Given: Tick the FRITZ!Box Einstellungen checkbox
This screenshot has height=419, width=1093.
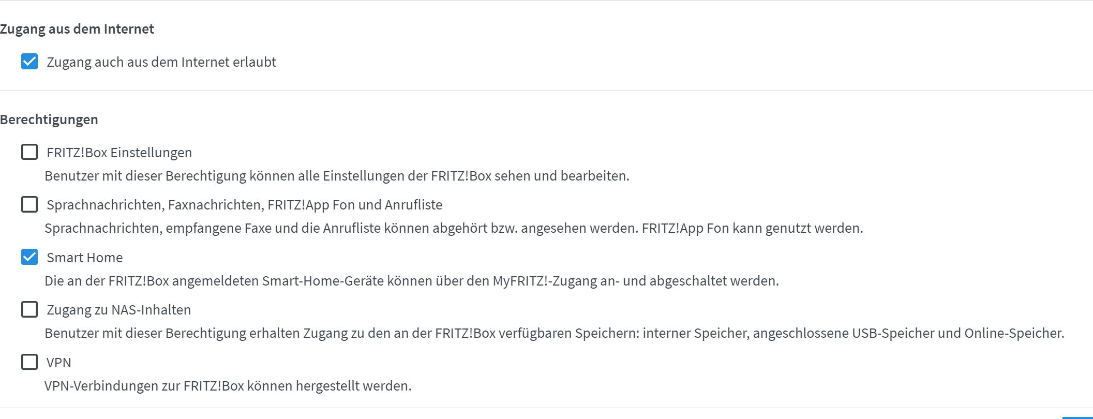Looking at the screenshot, I should click(29, 152).
